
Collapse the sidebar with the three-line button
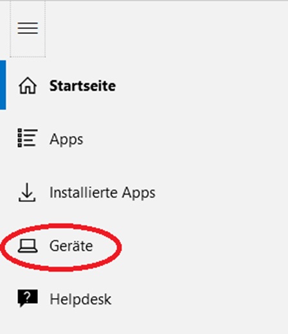click(28, 28)
